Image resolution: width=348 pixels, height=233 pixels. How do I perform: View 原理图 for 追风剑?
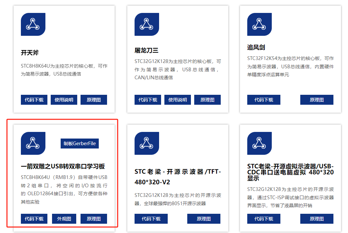point(317,100)
